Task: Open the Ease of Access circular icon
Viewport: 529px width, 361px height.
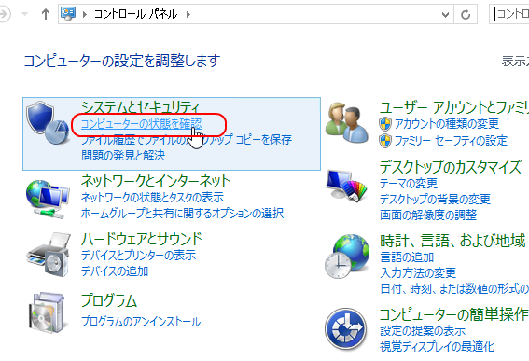Action: [346, 329]
